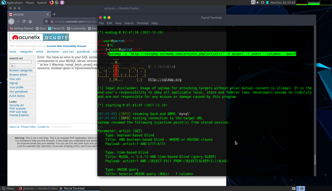Open the Community bookmark

point(76,28)
